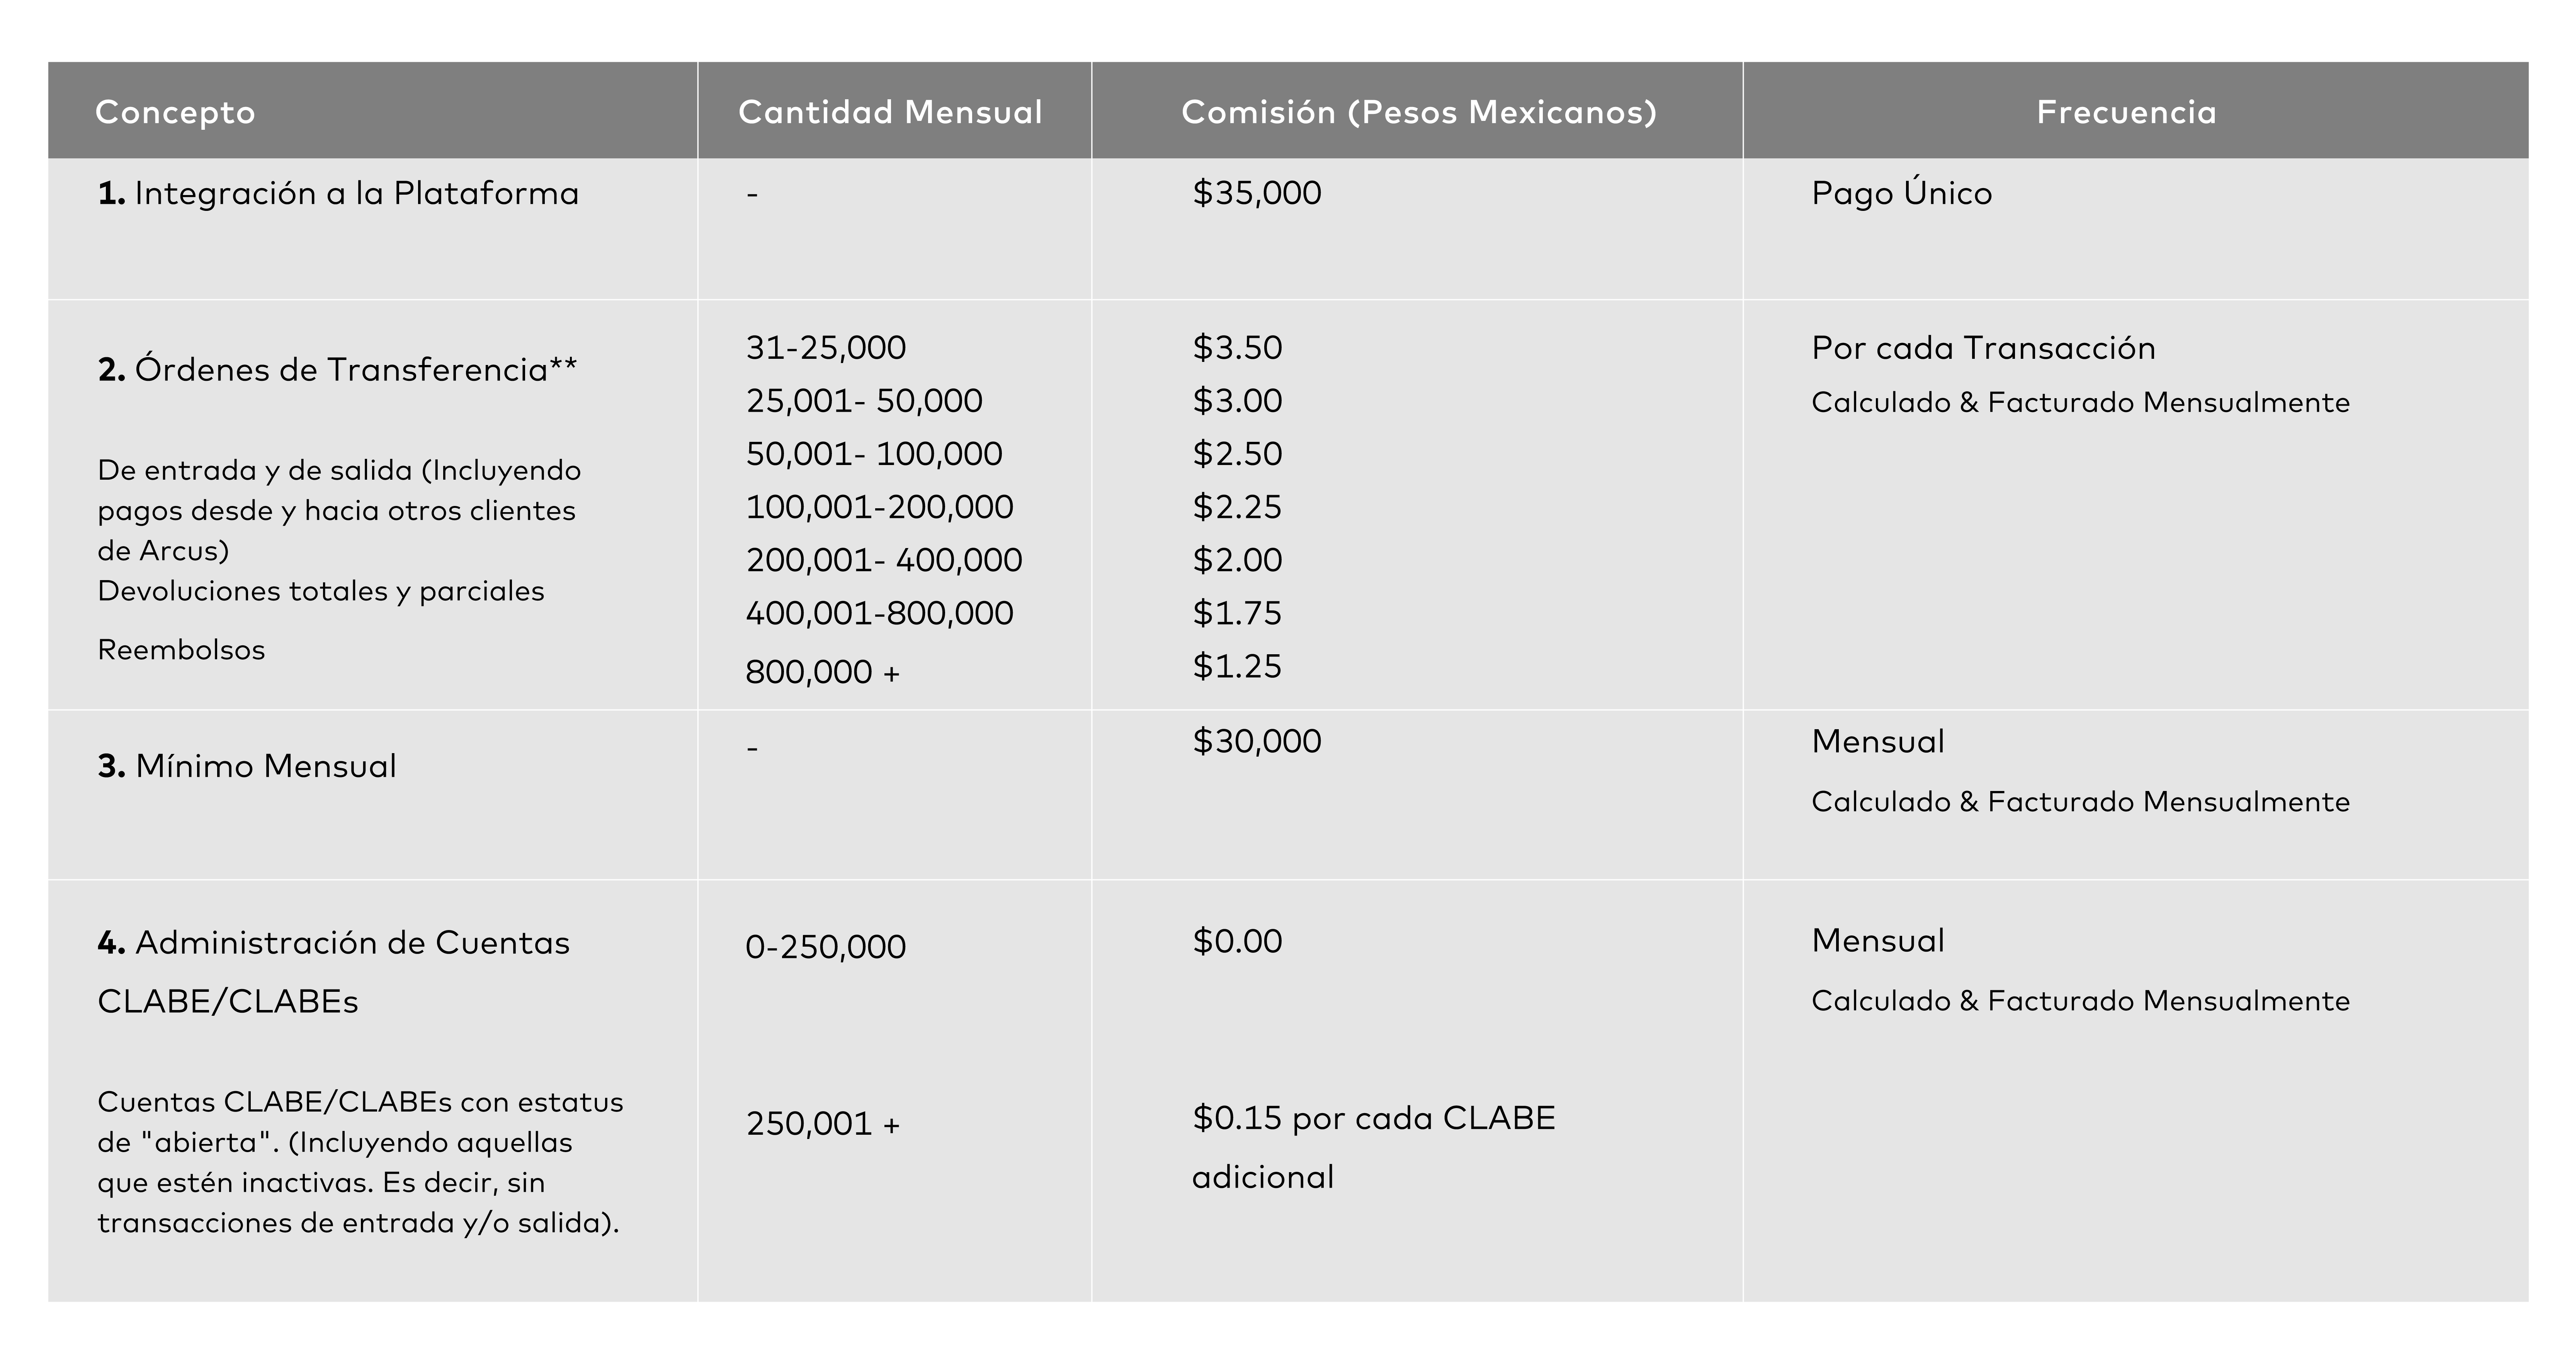
Task: Select the Por cada Transacción text
Action: tap(1983, 348)
